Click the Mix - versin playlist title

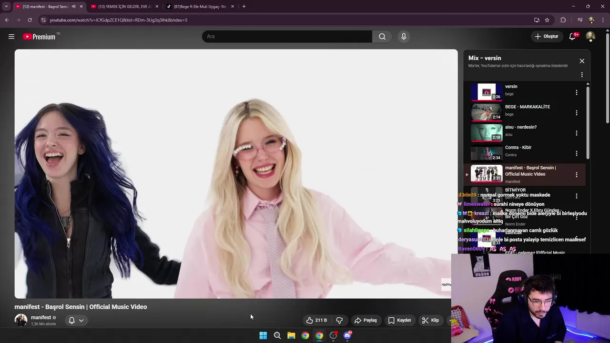coord(485,58)
